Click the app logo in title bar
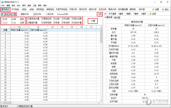Screen dimensions: 171x108 click(x=2, y=2)
